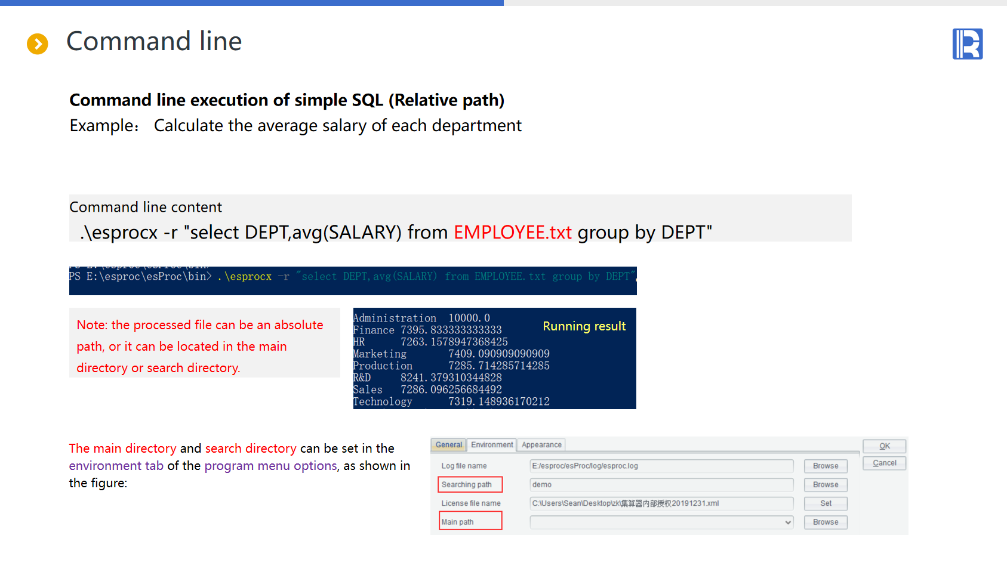Click the red EMPLOYEE.txt text in command
The width and height of the screenshot is (1007, 566).
pos(512,232)
